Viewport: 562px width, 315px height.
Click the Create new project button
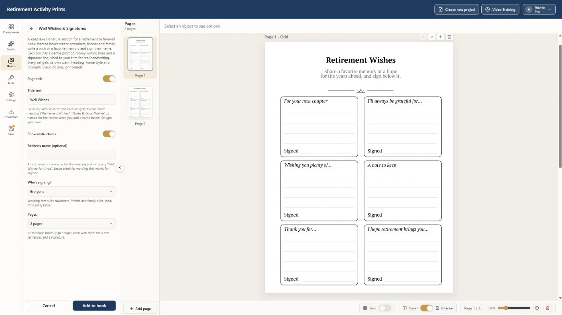456,9
